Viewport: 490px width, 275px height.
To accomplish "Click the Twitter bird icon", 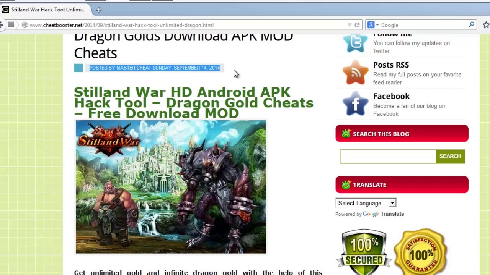I will tap(355, 42).
